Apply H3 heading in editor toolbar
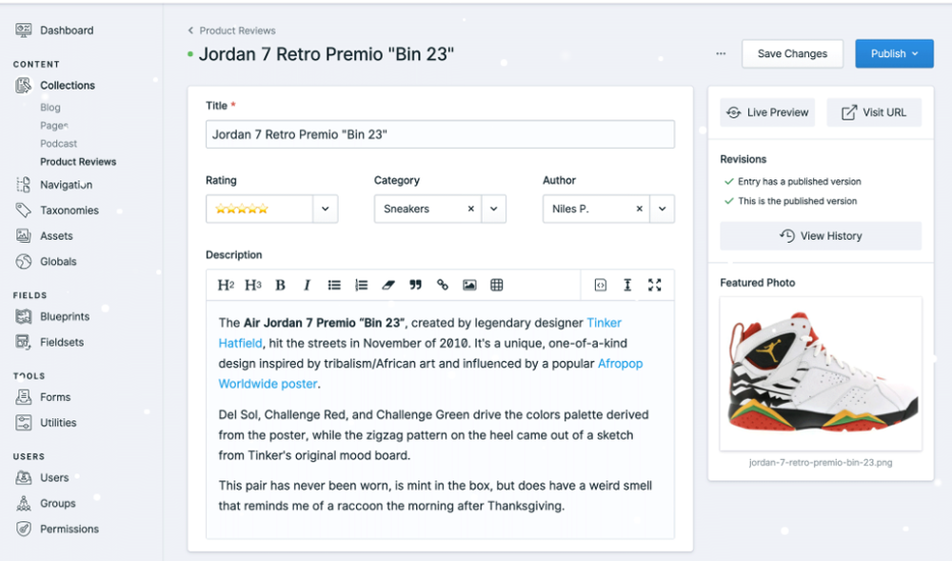 (x=252, y=285)
